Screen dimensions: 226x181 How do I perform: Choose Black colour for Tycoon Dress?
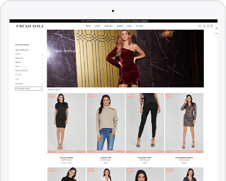[x=64, y=163]
